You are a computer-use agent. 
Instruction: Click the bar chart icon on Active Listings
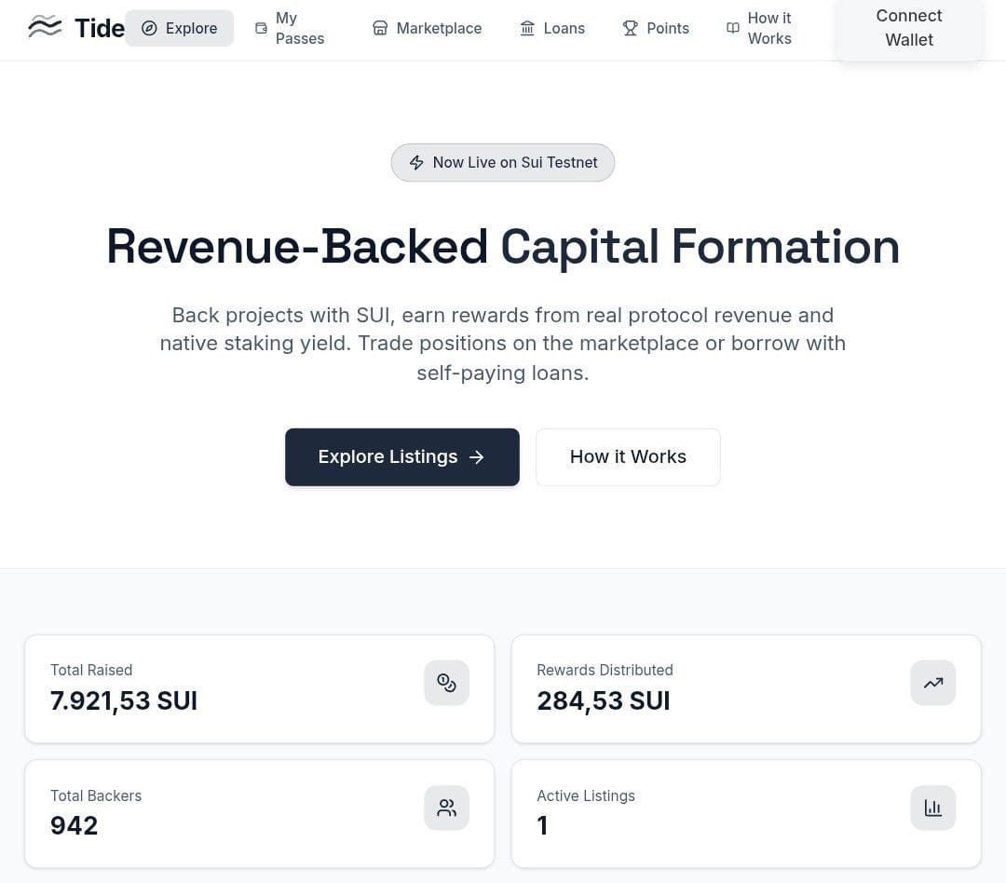coord(933,808)
